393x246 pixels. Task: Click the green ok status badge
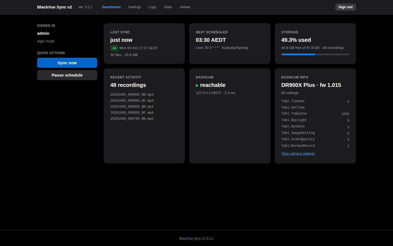click(114, 48)
